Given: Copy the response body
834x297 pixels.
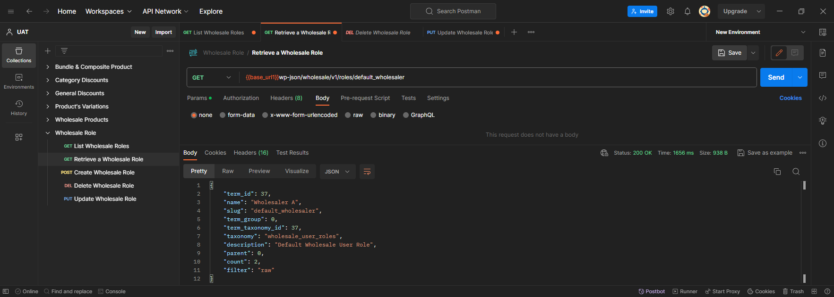Looking at the screenshot, I should tap(777, 172).
